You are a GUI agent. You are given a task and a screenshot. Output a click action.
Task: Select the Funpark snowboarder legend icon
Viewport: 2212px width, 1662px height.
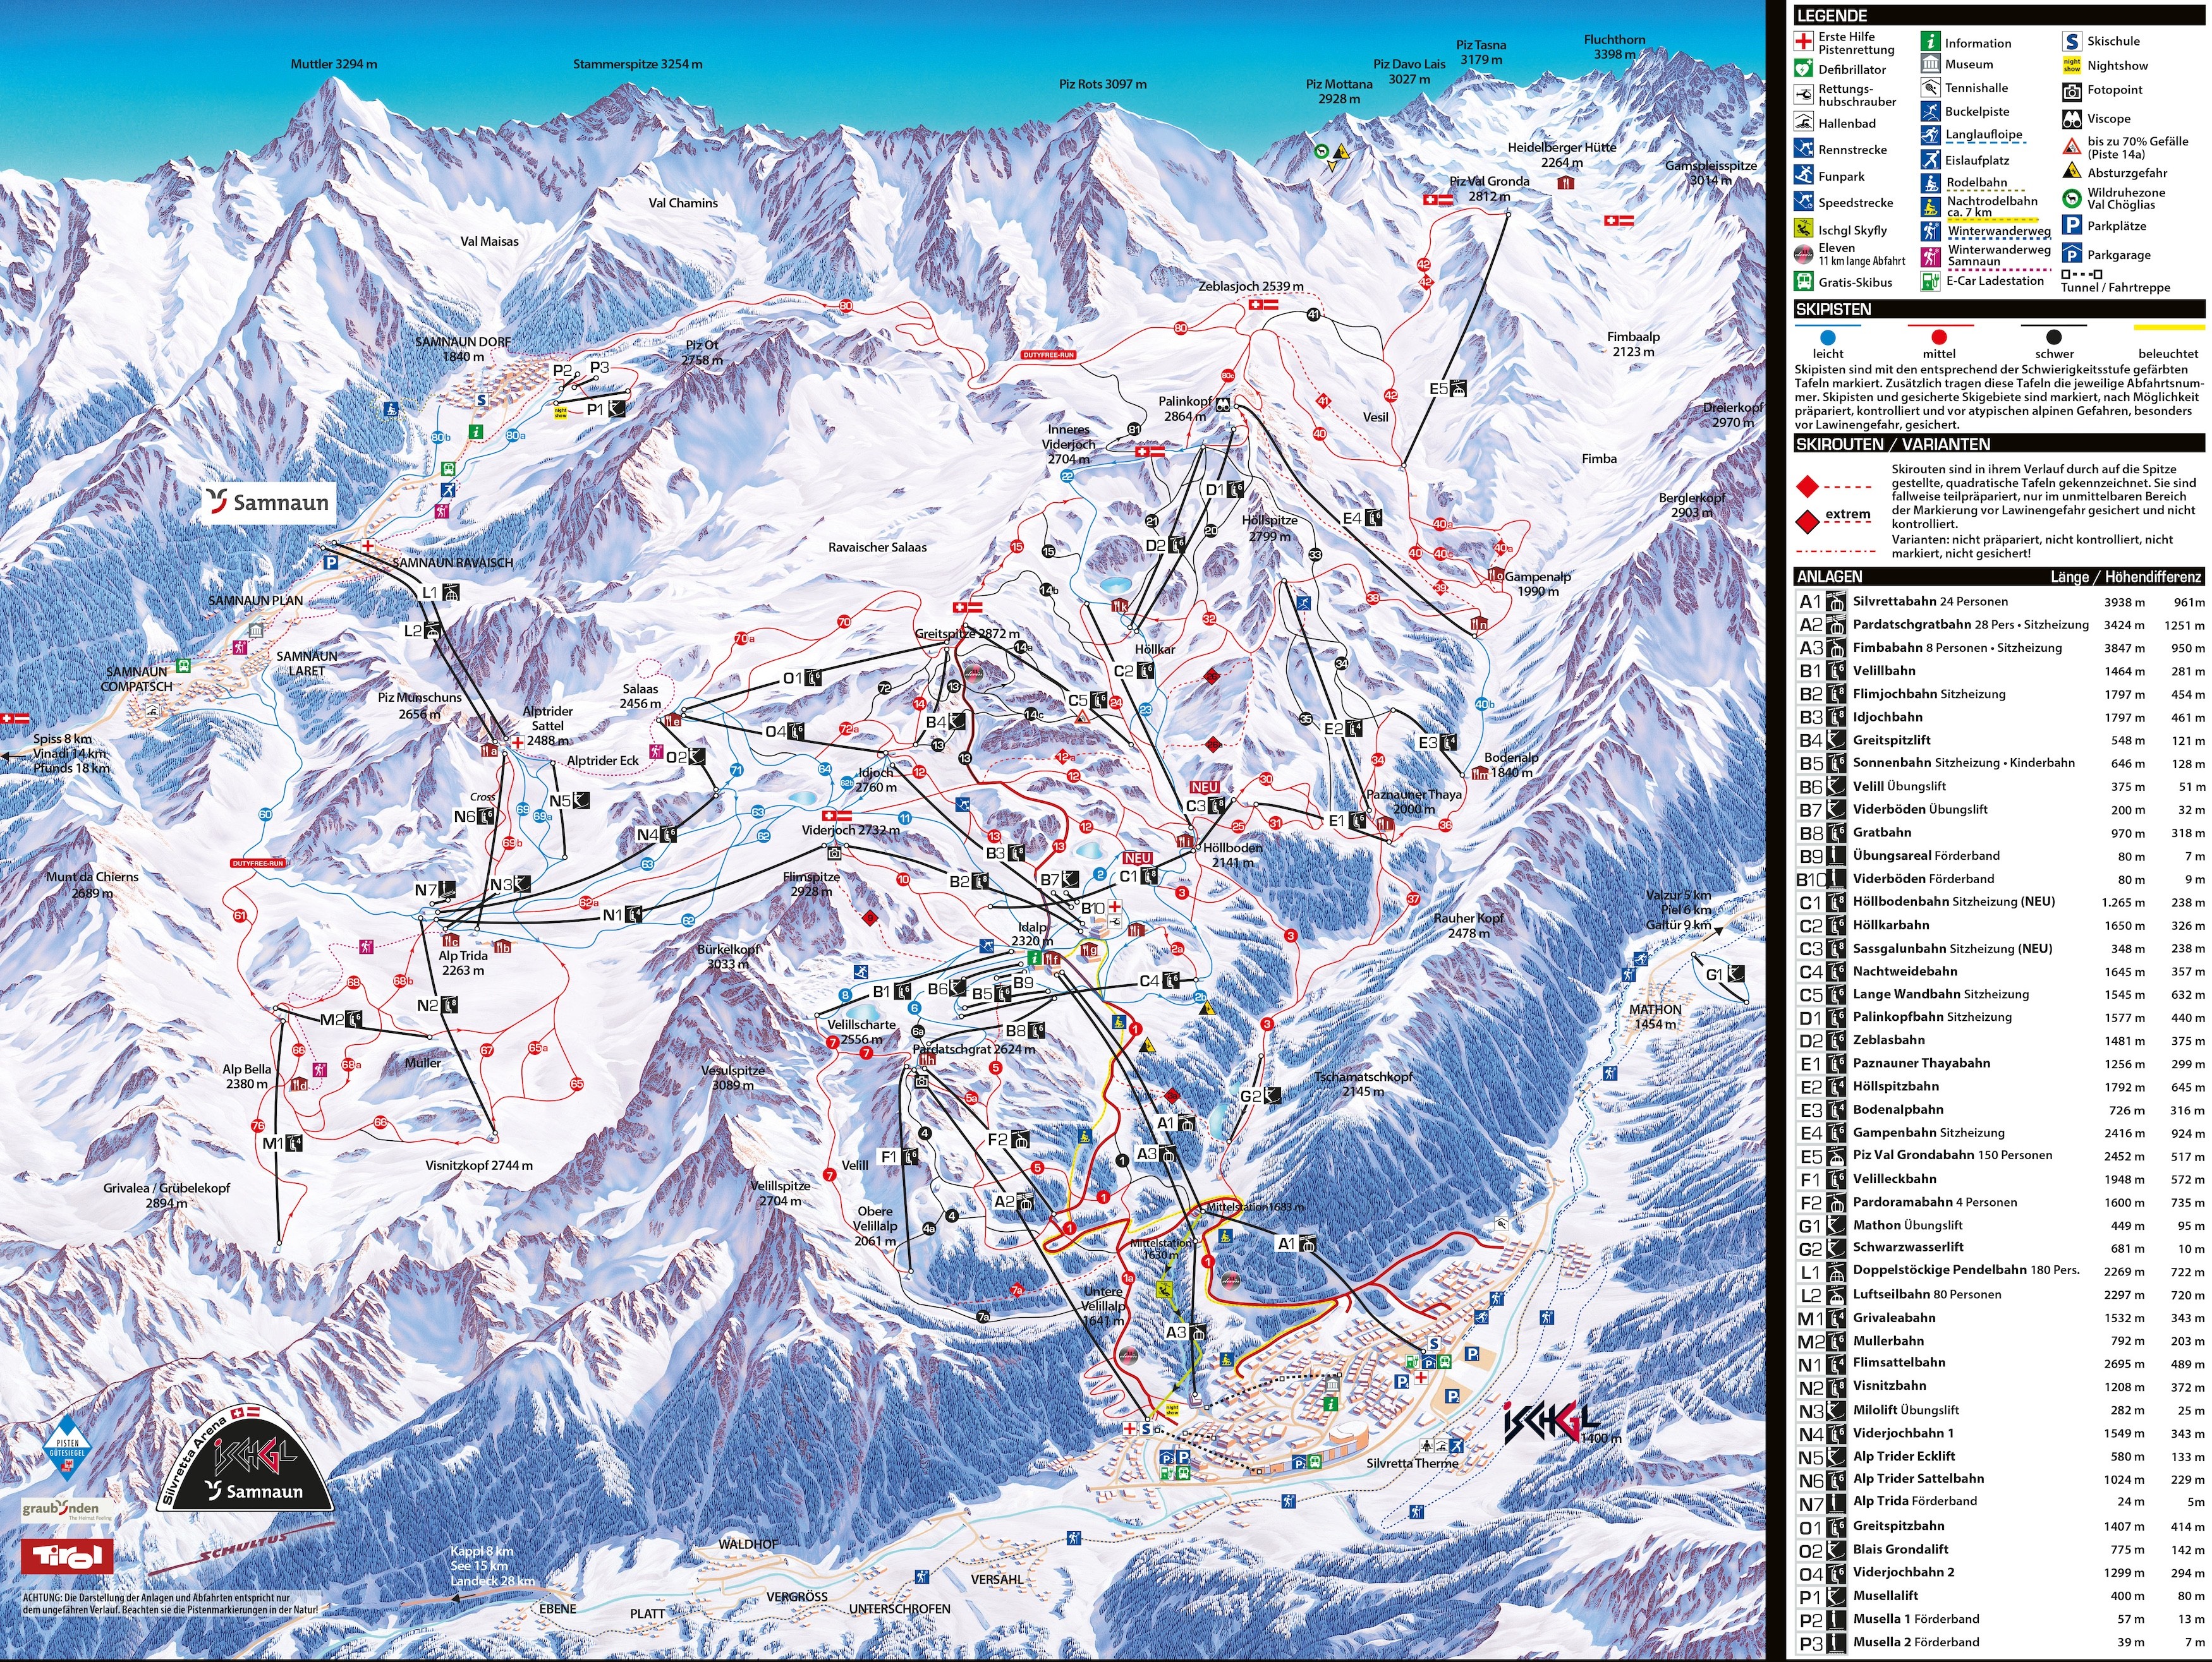(x=1803, y=176)
